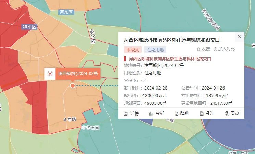Viewport: 255px width, 154px height.
Task: Select the 河东区 district label
Action: (x=66, y=12)
